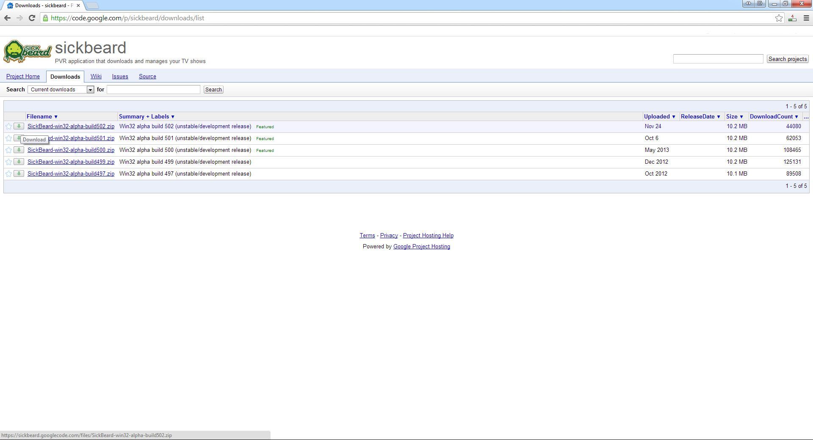The height and width of the screenshot is (440, 813).
Task: Open the Terms link
Action: [367, 236]
